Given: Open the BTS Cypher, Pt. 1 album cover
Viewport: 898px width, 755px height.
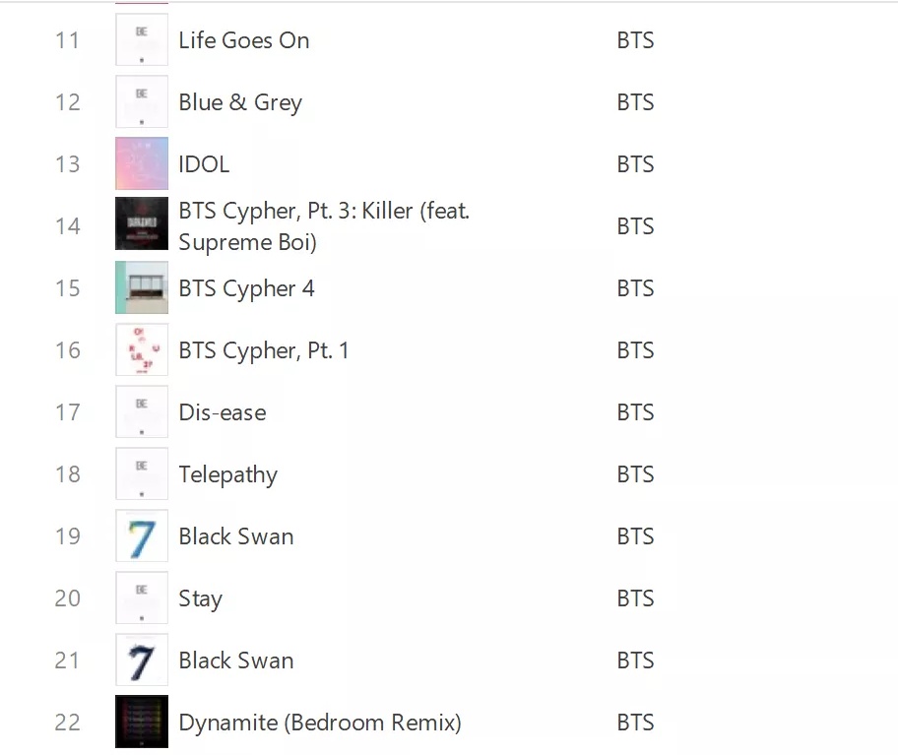Looking at the screenshot, I should click(x=141, y=349).
